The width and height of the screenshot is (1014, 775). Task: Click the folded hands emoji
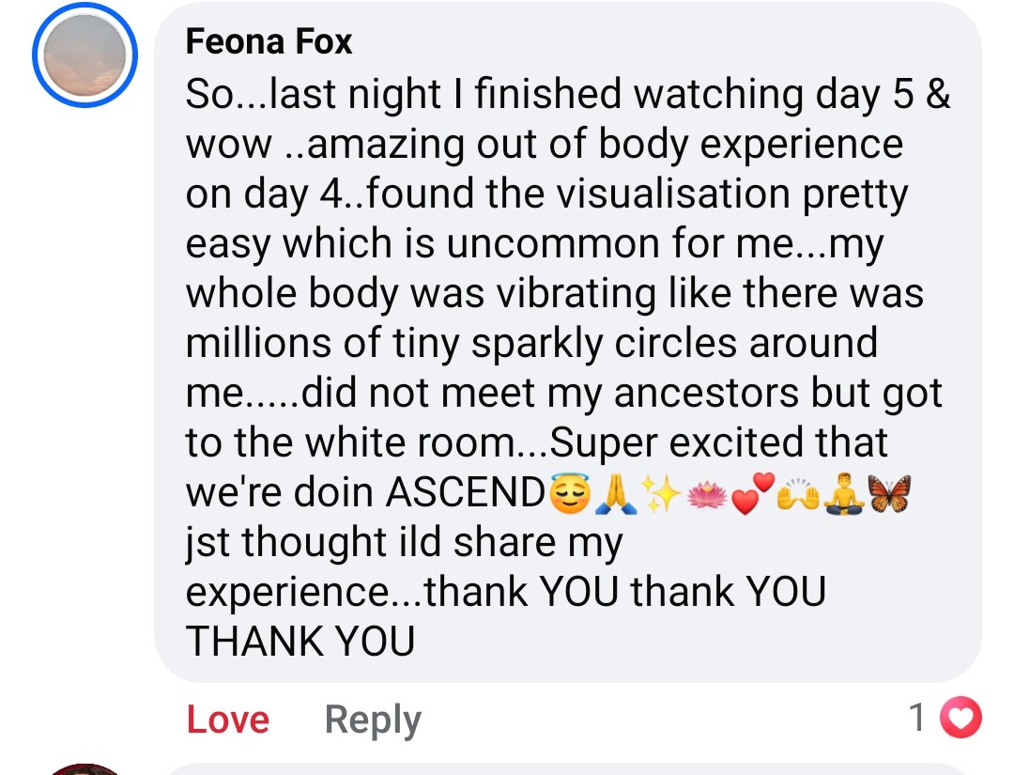[x=616, y=493]
